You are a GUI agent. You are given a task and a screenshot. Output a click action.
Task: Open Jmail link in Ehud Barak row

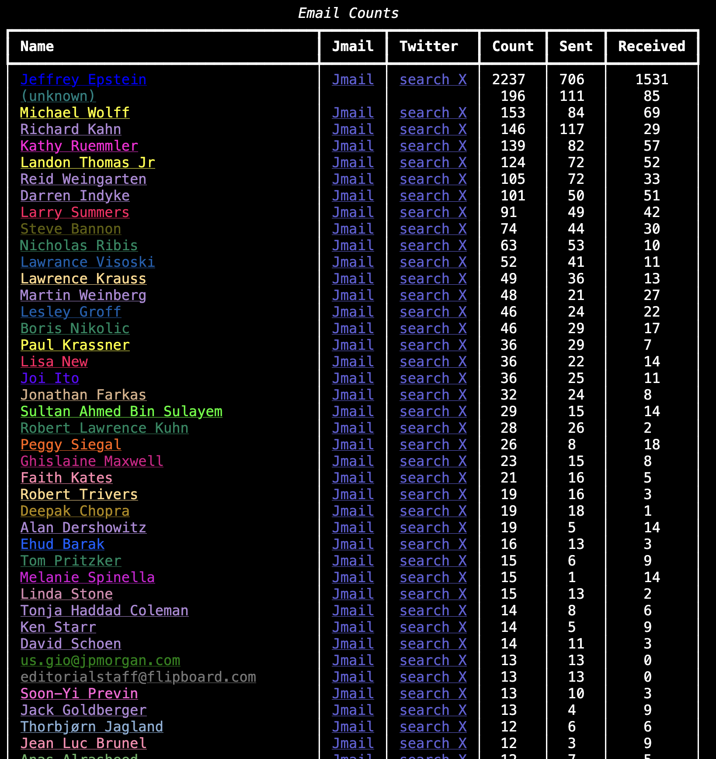pyautogui.click(x=353, y=544)
